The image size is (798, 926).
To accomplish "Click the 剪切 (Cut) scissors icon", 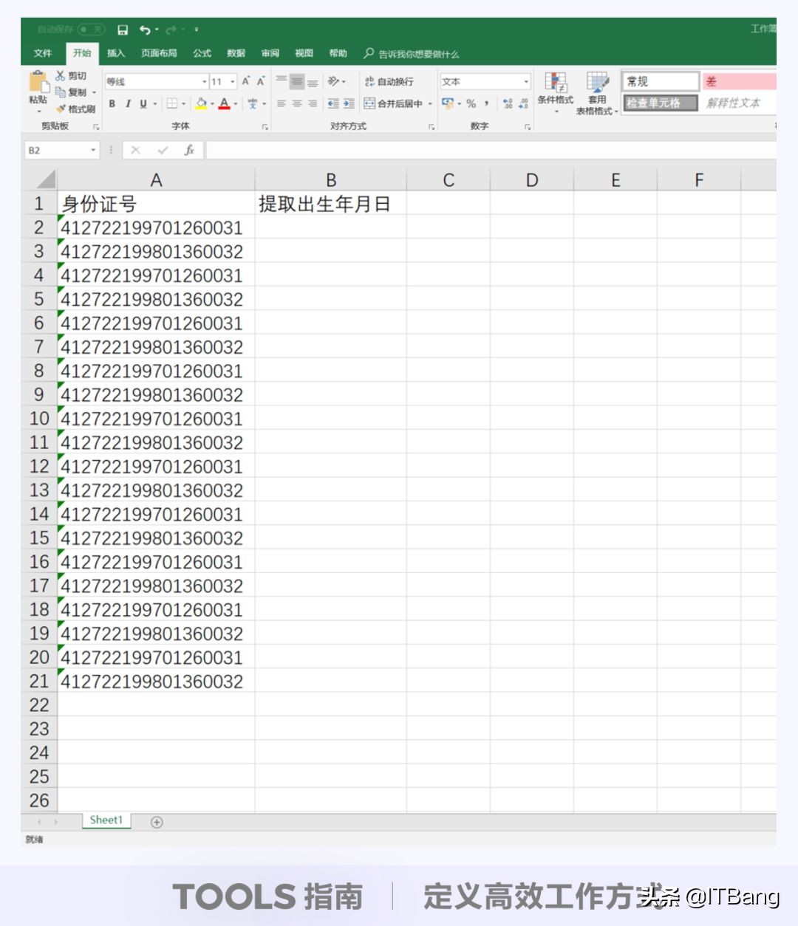I will [x=61, y=75].
